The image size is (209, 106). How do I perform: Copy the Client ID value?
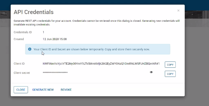170,65
